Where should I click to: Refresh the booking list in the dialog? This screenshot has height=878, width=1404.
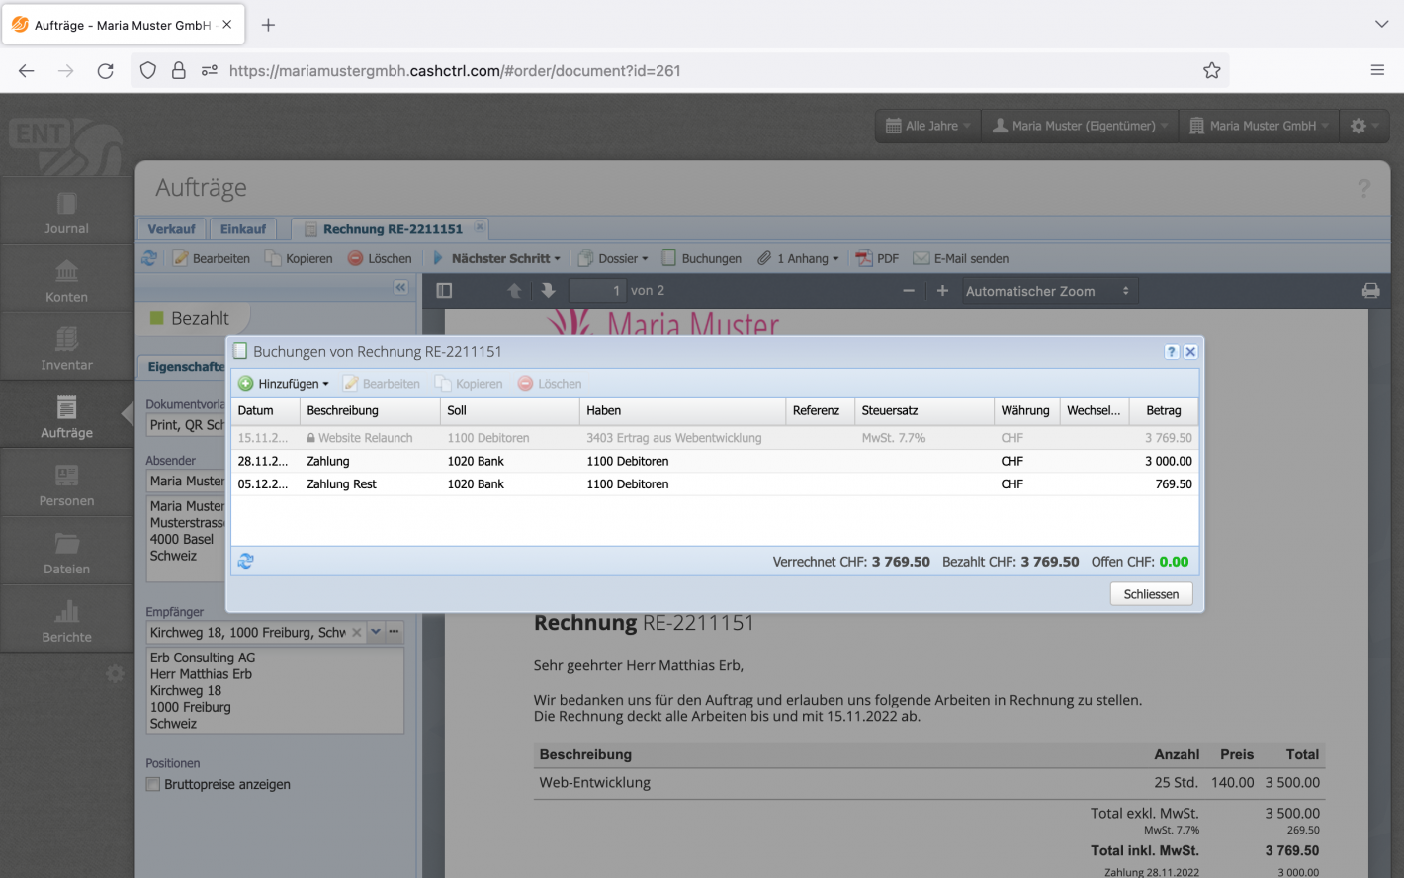coord(245,561)
